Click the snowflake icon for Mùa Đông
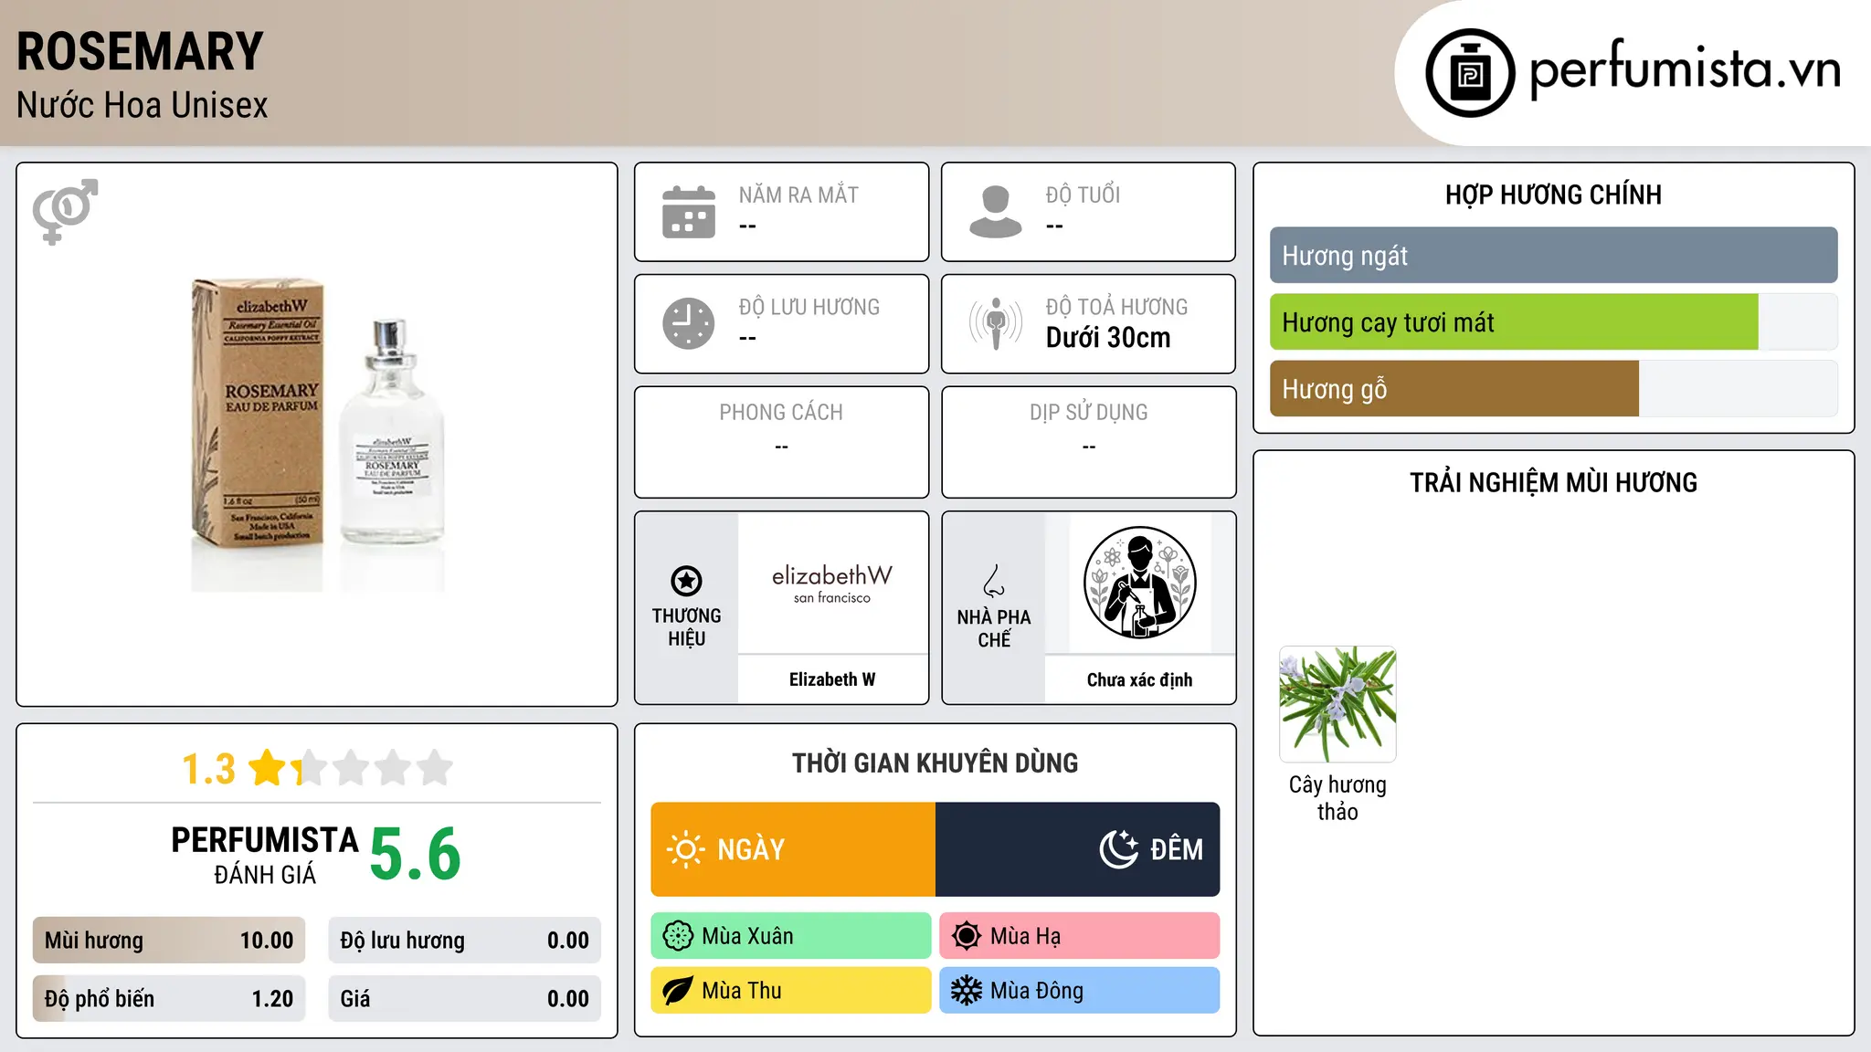 [967, 991]
